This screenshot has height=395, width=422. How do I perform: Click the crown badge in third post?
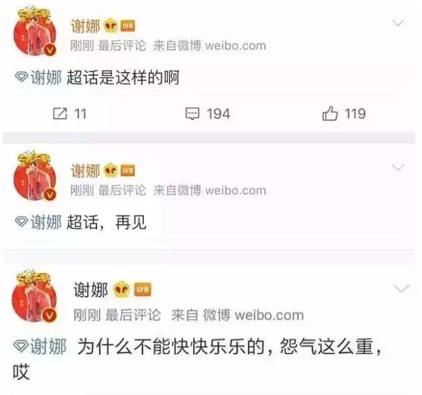(x=122, y=289)
